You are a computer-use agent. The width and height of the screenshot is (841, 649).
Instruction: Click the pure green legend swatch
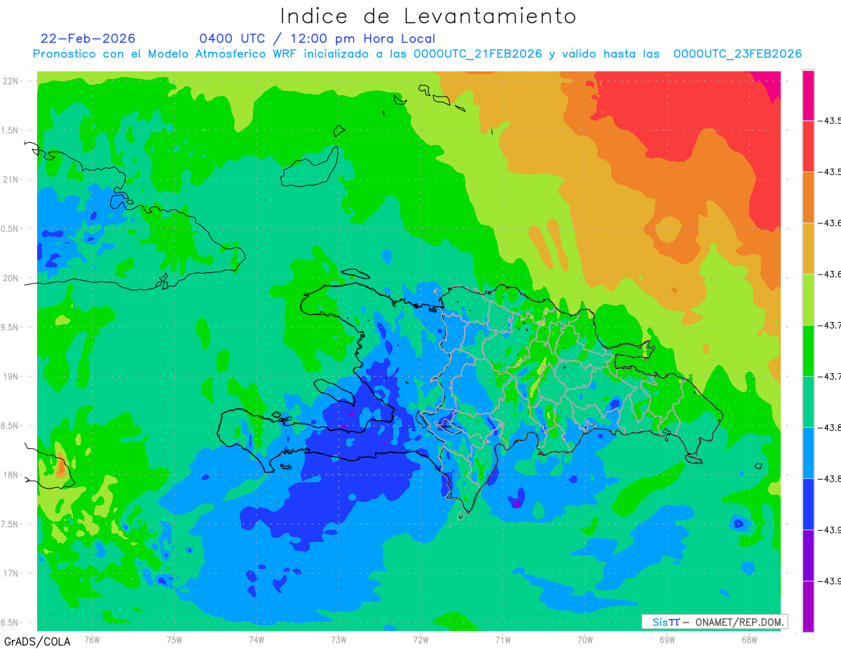click(x=808, y=351)
